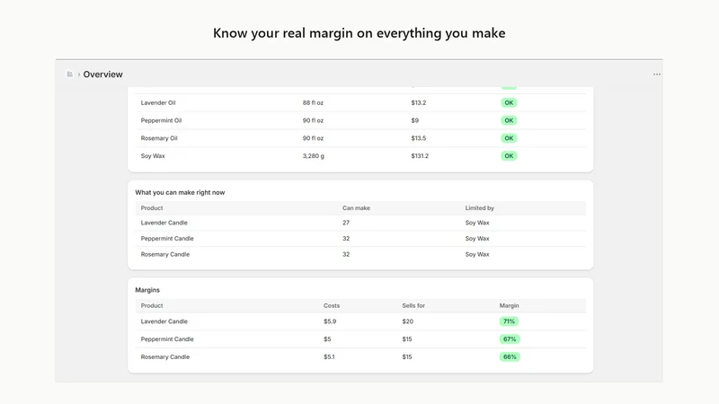
Task: Select Rosemary Candle in the Margins table
Action: coord(360,356)
